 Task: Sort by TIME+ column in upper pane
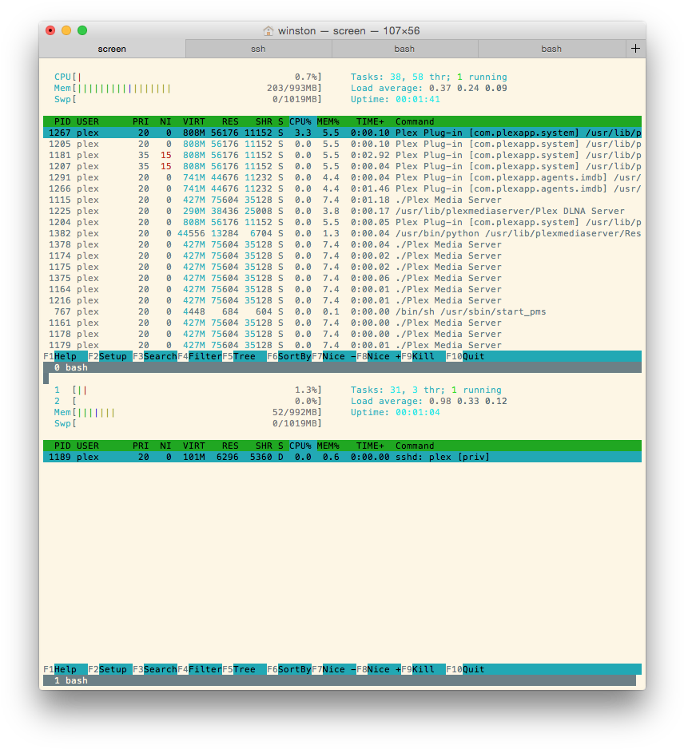[x=370, y=121]
